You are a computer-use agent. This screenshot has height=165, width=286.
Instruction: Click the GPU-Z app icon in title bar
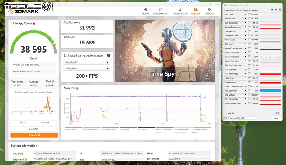pyautogui.click(x=225, y=6)
